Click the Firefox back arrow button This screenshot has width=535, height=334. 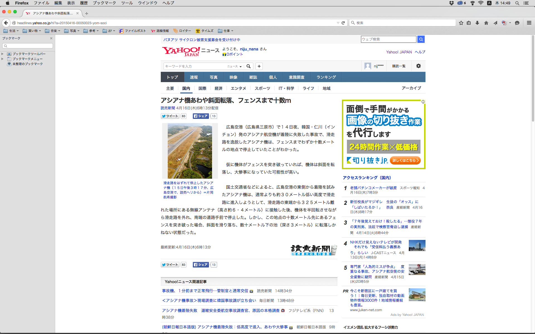(x=6, y=23)
